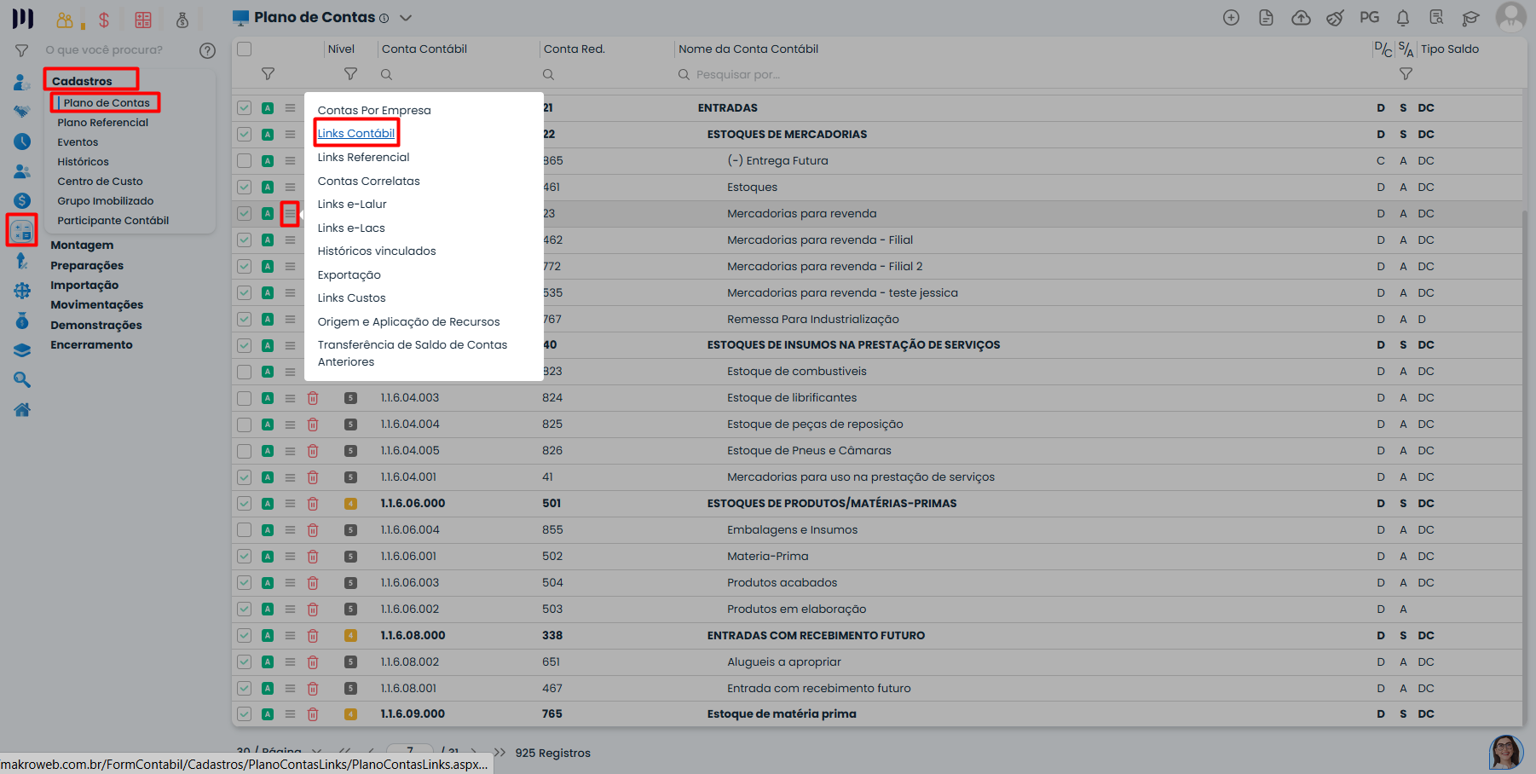Click the plus-circle add icon in top toolbar

click(x=1231, y=18)
